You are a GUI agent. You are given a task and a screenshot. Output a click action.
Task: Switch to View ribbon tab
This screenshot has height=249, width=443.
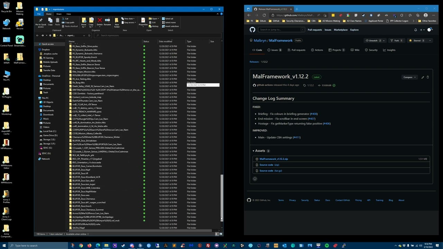click(69, 14)
